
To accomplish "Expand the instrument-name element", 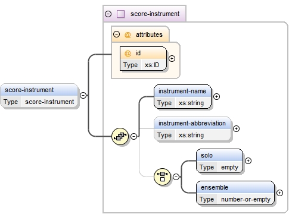I will [x=216, y=96].
